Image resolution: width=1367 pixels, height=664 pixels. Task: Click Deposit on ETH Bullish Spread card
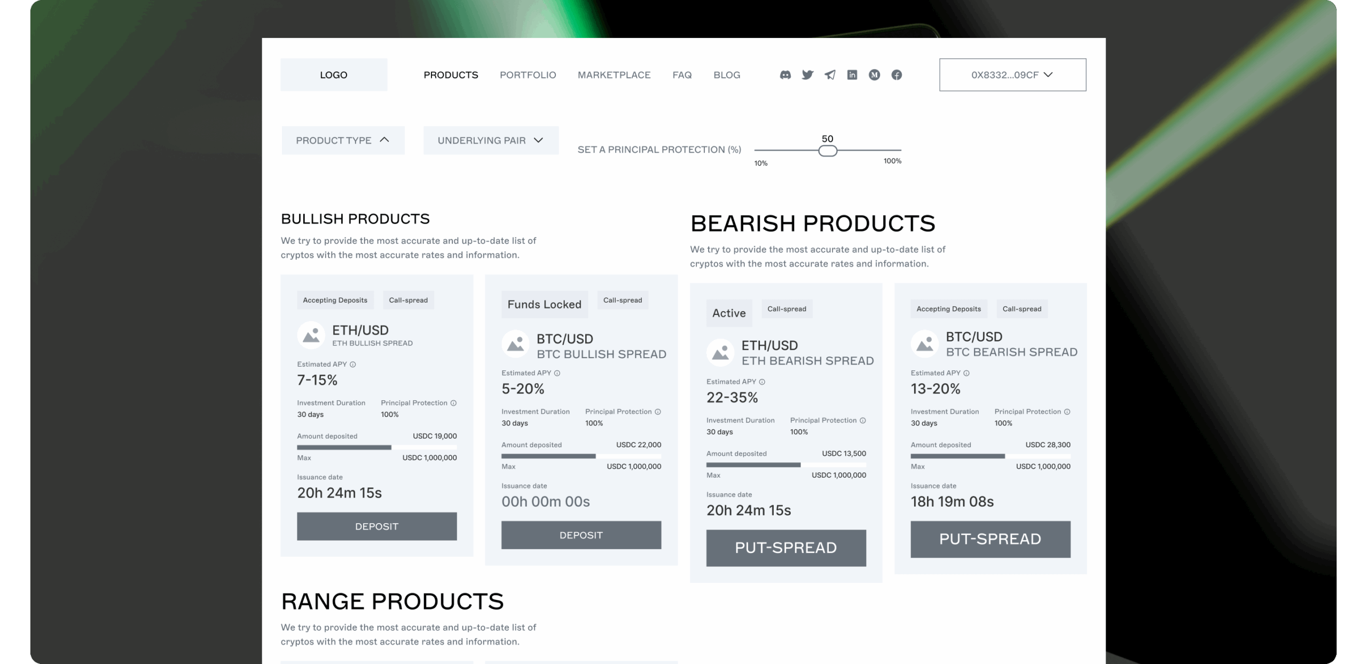(x=377, y=526)
